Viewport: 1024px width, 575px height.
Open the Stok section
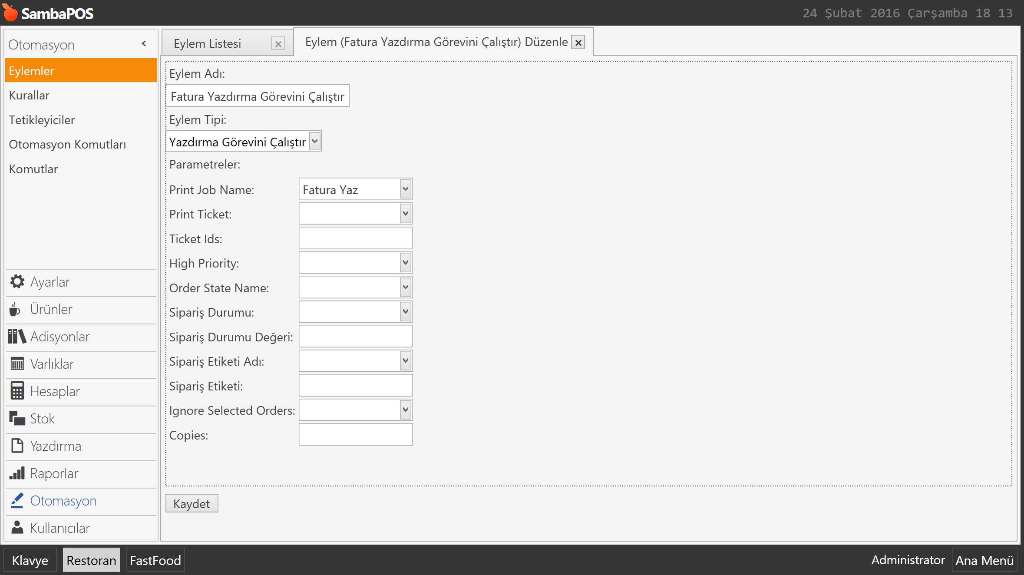pos(81,419)
